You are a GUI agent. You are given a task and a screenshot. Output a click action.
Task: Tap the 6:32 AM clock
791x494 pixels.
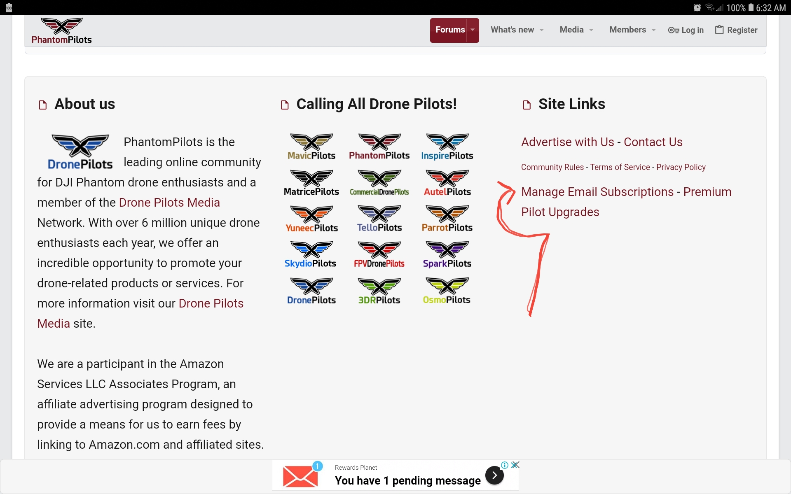click(771, 8)
